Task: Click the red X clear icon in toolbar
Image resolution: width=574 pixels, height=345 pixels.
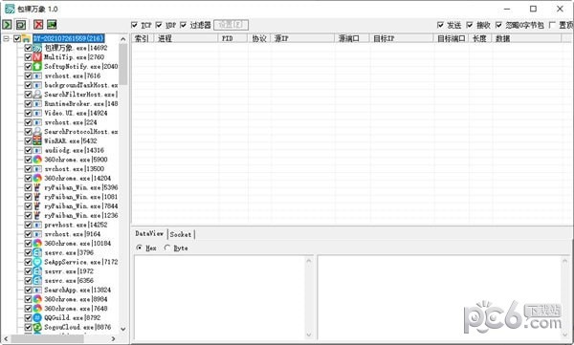Action: [x=38, y=25]
